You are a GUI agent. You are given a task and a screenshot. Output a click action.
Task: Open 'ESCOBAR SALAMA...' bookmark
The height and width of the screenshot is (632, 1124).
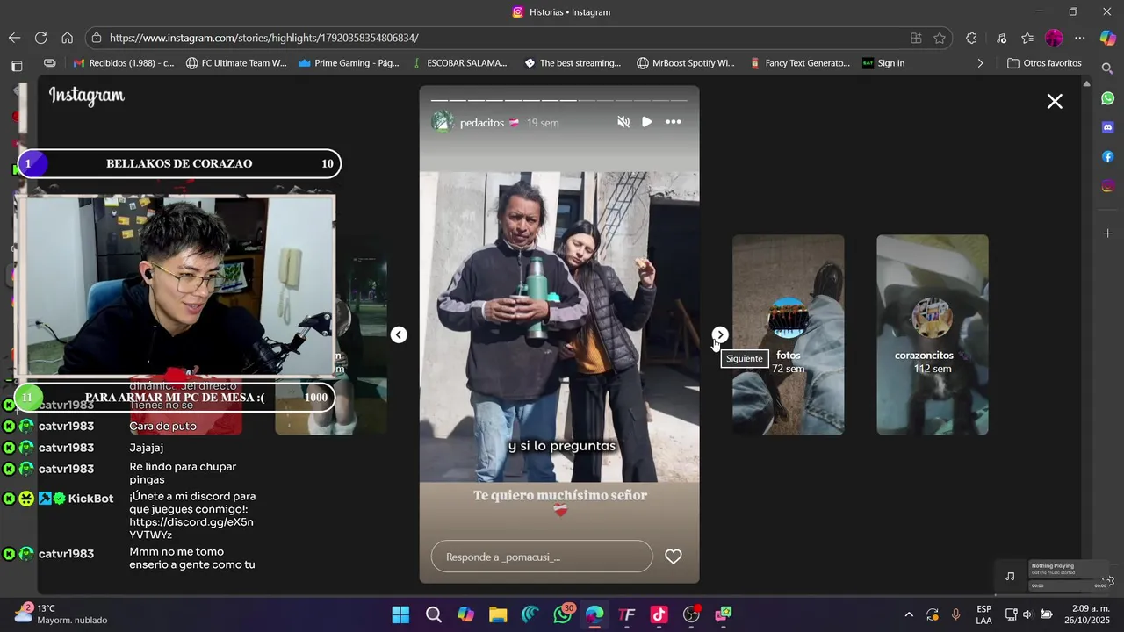pos(459,63)
